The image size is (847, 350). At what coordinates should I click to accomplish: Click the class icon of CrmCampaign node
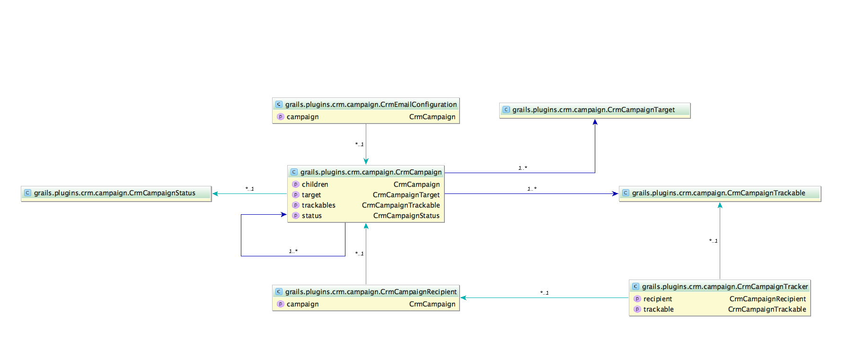(x=294, y=172)
